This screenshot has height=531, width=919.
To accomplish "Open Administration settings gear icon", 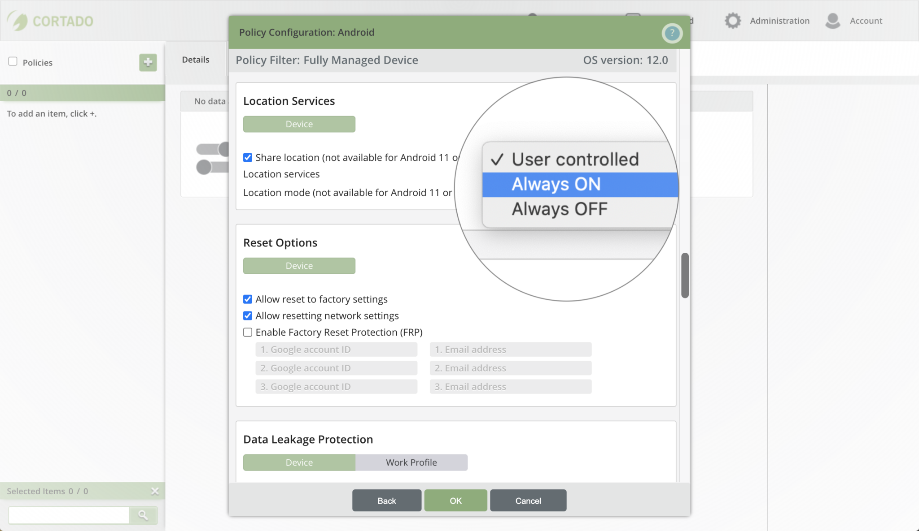I will [x=732, y=20].
